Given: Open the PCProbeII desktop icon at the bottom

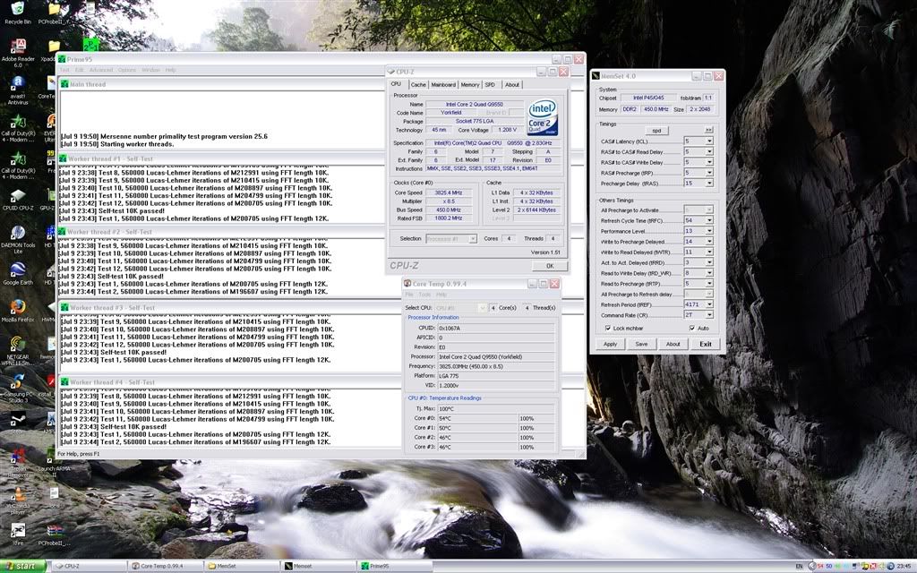Looking at the screenshot, I should coord(54,535).
